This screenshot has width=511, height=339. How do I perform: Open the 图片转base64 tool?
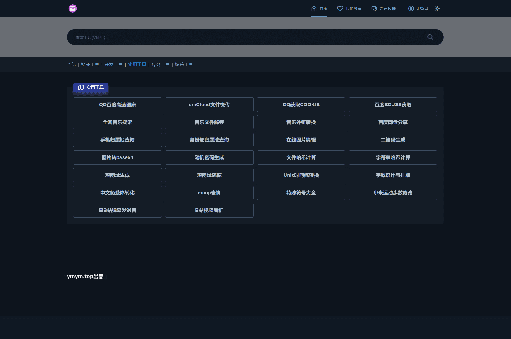click(117, 157)
